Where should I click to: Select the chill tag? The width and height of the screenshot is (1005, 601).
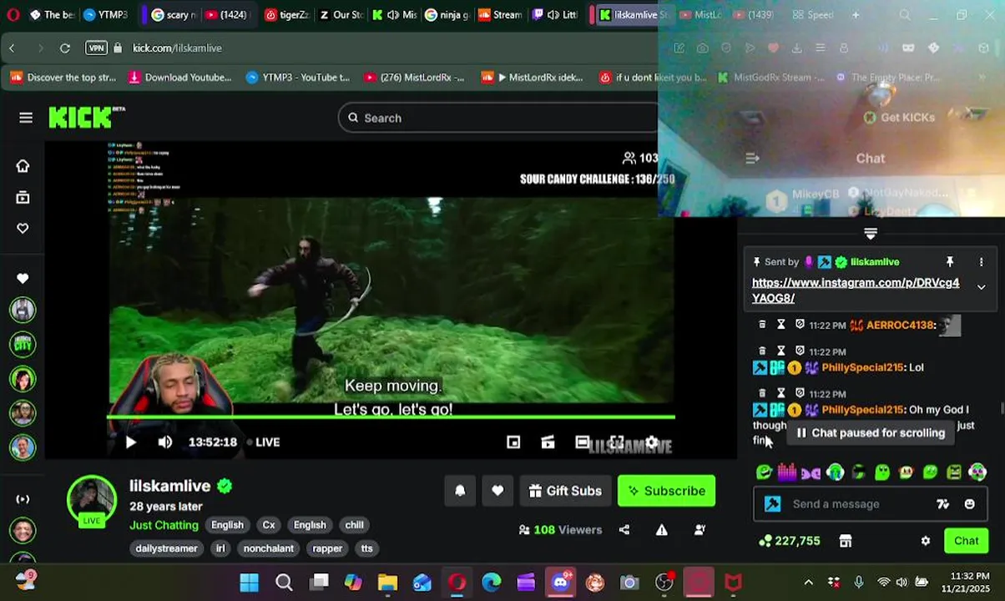point(355,525)
